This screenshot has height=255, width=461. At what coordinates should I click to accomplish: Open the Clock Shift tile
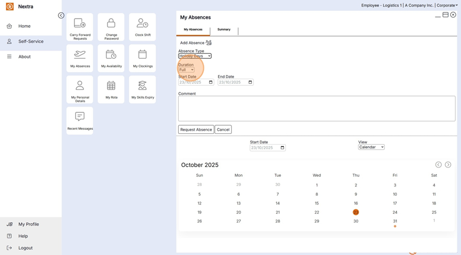pyautogui.click(x=142, y=27)
